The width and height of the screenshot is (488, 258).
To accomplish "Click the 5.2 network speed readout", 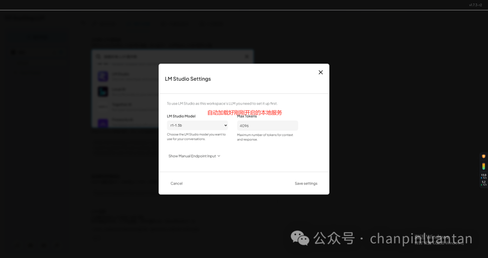I will click(x=483, y=183).
